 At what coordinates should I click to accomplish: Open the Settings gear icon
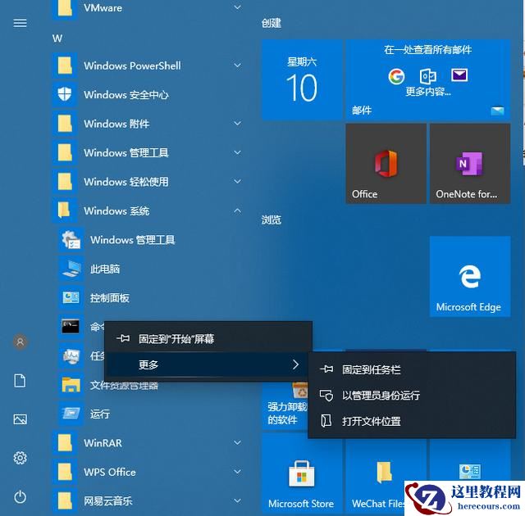[x=20, y=458]
